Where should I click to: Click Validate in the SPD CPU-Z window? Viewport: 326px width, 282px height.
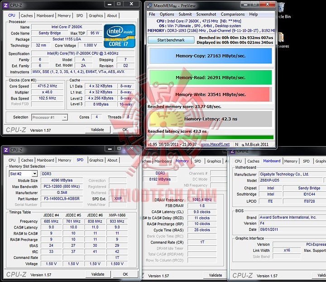click(x=98, y=274)
